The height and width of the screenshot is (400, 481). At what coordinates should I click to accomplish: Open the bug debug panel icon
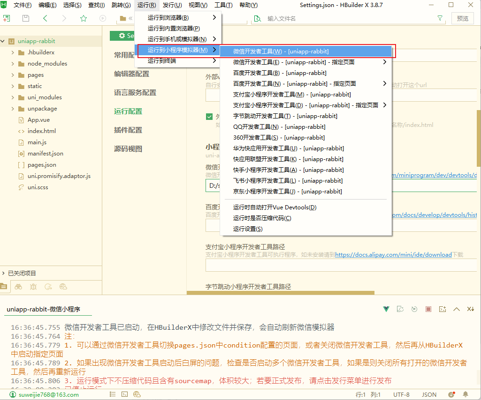[x=33, y=287]
